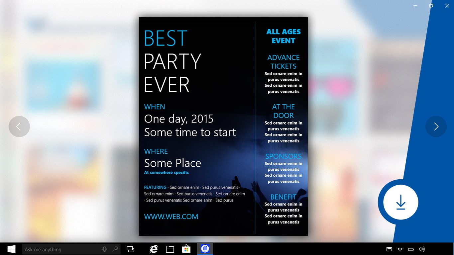Click the ALL AGES EVENT heading

(x=284, y=36)
